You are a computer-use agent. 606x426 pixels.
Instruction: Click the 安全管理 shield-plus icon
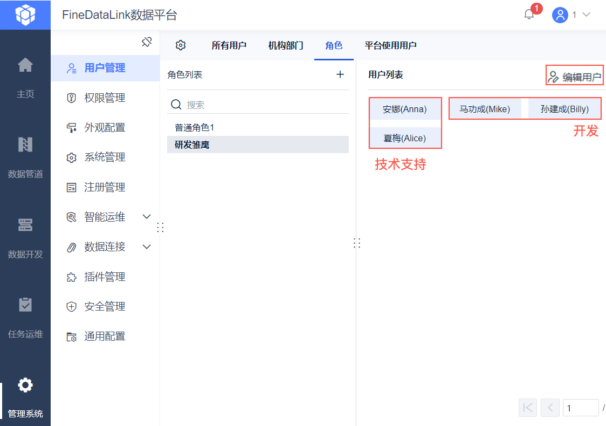(x=72, y=306)
